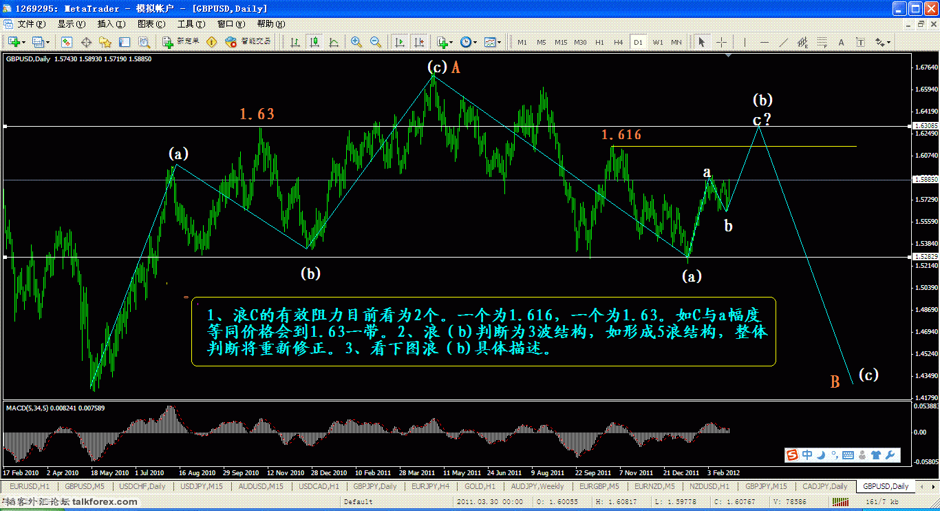Open the 帮助(H) Help menu
Screen dimensions: 940x511
tap(272, 23)
